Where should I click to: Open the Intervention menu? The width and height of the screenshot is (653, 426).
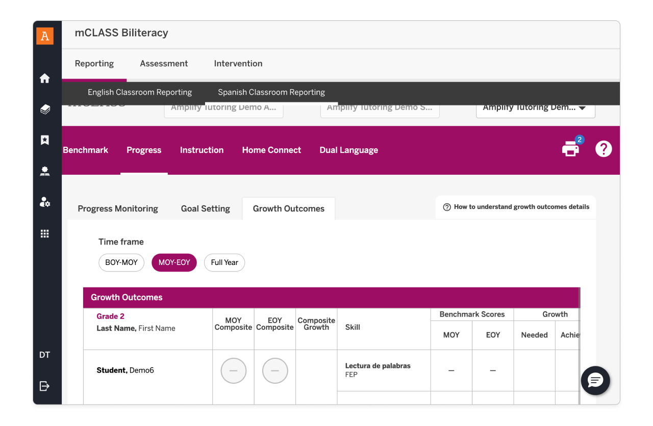click(x=238, y=64)
